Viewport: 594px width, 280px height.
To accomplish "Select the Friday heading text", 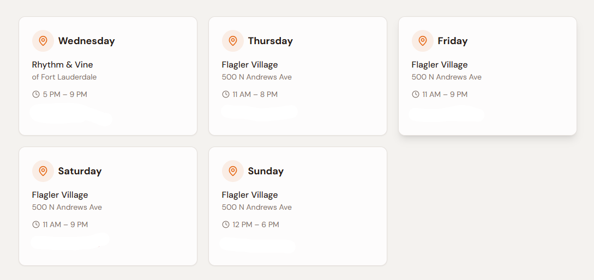I will 452,41.
